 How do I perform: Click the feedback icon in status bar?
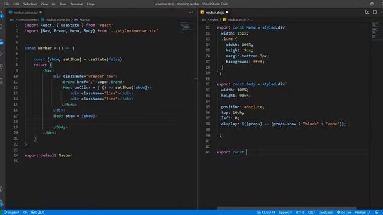[x=376, y=213]
